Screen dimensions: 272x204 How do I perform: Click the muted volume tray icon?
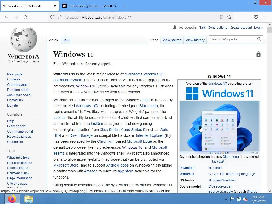coord(245,199)
